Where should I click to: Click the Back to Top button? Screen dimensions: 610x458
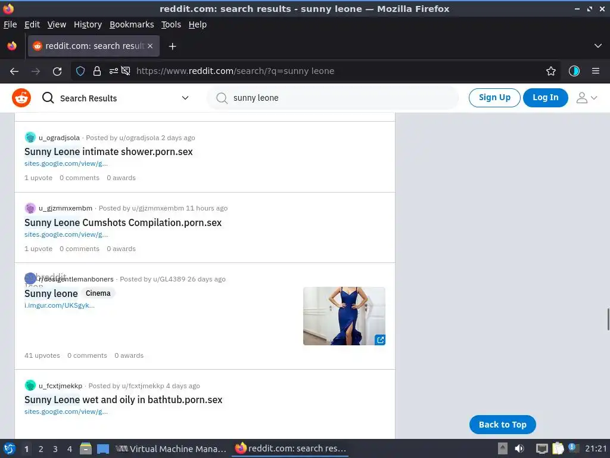pyautogui.click(x=503, y=425)
